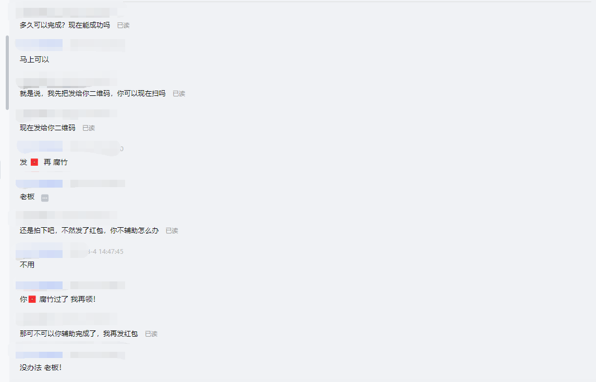
Task: Select the message 腐竹过了 我再领！
Action: click(x=67, y=299)
